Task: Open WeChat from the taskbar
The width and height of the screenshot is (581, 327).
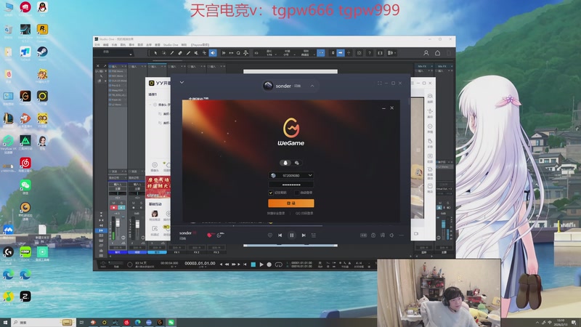Action: click(x=171, y=323)
